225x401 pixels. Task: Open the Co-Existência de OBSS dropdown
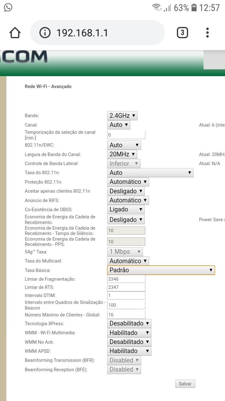coord(126,209)
